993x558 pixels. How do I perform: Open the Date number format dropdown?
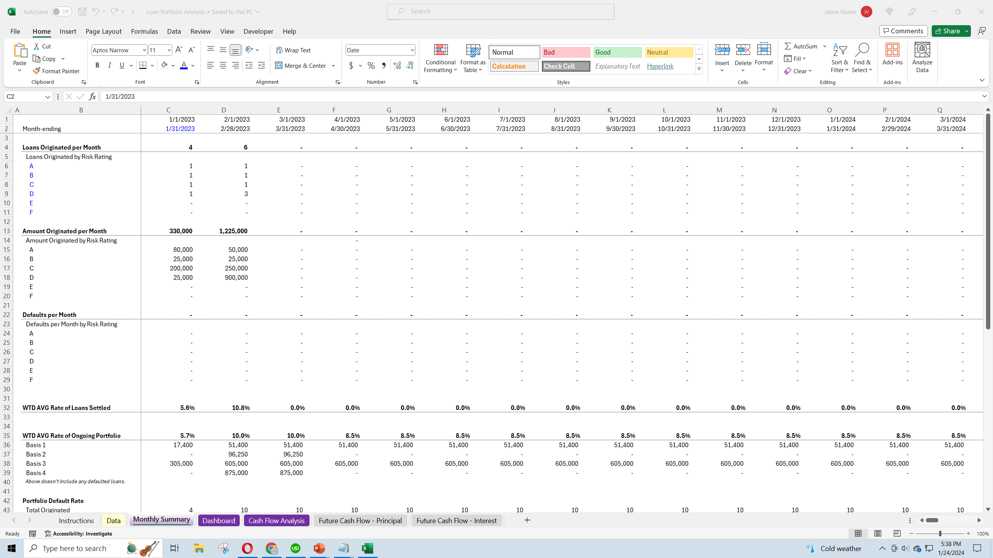412,50
